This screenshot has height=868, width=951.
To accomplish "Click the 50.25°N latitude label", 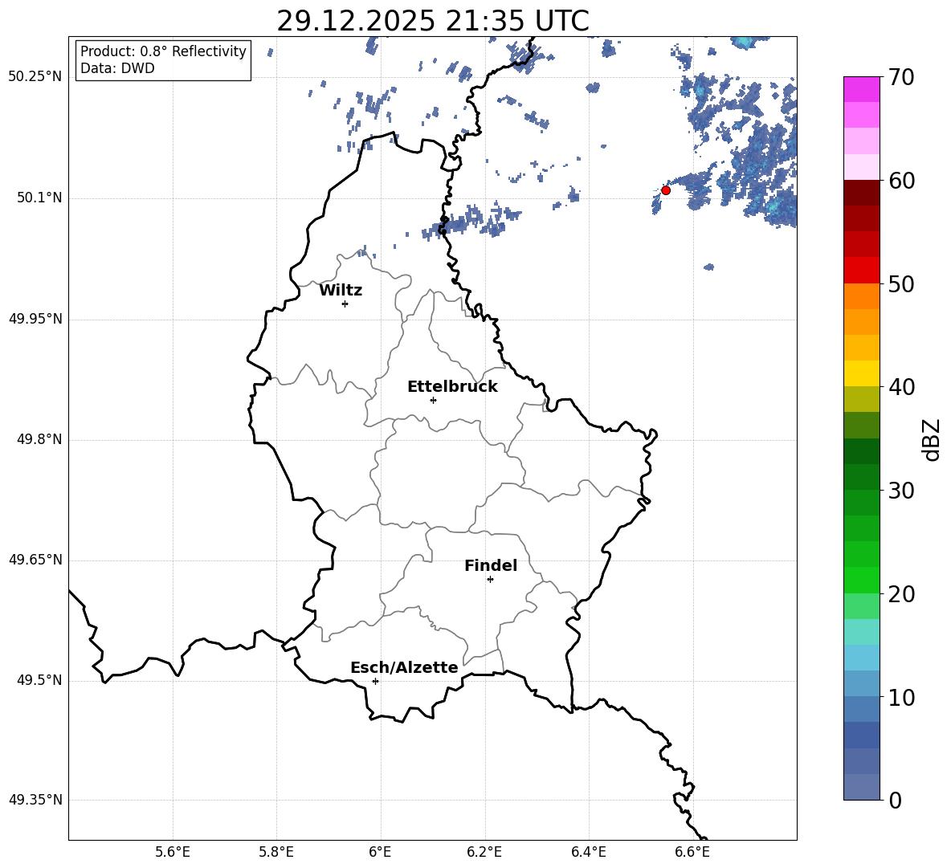I will pos(35,77).
